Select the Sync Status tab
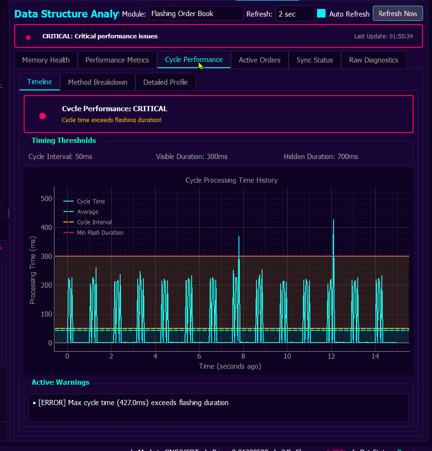The height and width of the screenshot is (451, 432). 315,60
